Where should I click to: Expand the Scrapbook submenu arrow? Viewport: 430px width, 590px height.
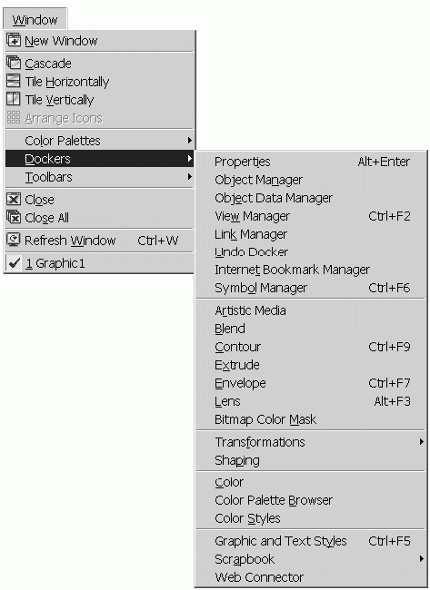pos(422,559)
